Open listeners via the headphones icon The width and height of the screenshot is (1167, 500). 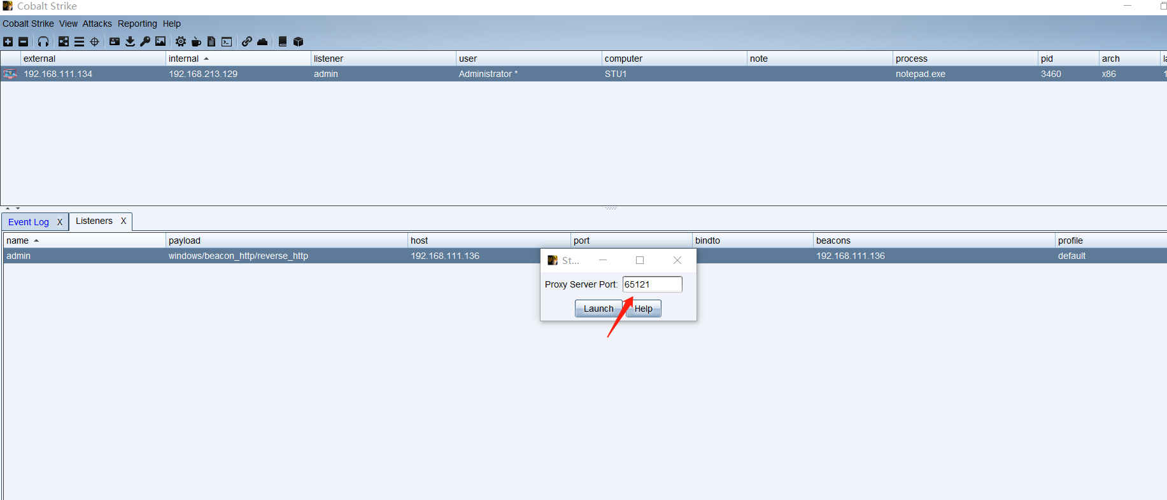click(43, 42)
